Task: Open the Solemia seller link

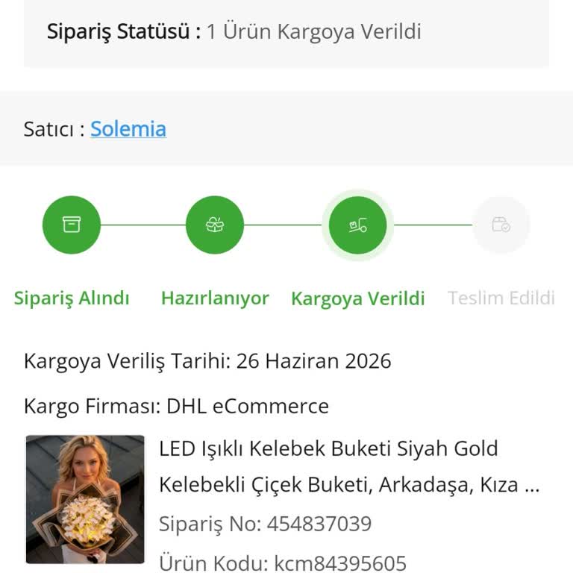Action: click(x=128, y=128)
